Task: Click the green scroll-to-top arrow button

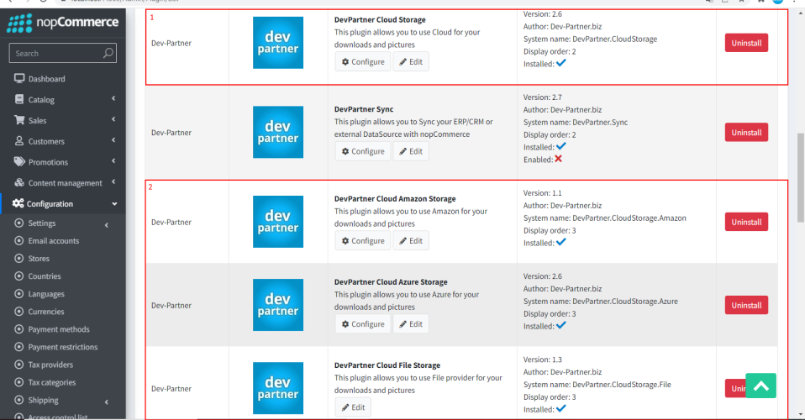Action: 760,386
